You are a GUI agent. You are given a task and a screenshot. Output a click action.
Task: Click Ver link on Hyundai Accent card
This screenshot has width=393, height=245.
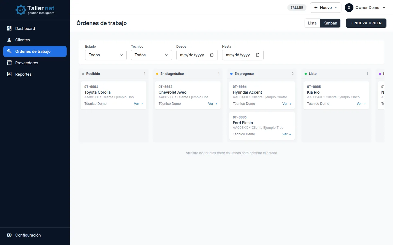[287, 104]
